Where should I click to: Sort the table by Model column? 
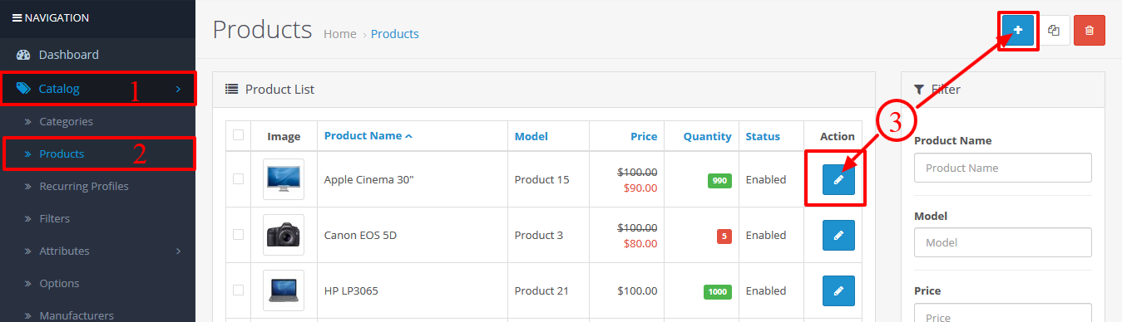click(531, 136)
